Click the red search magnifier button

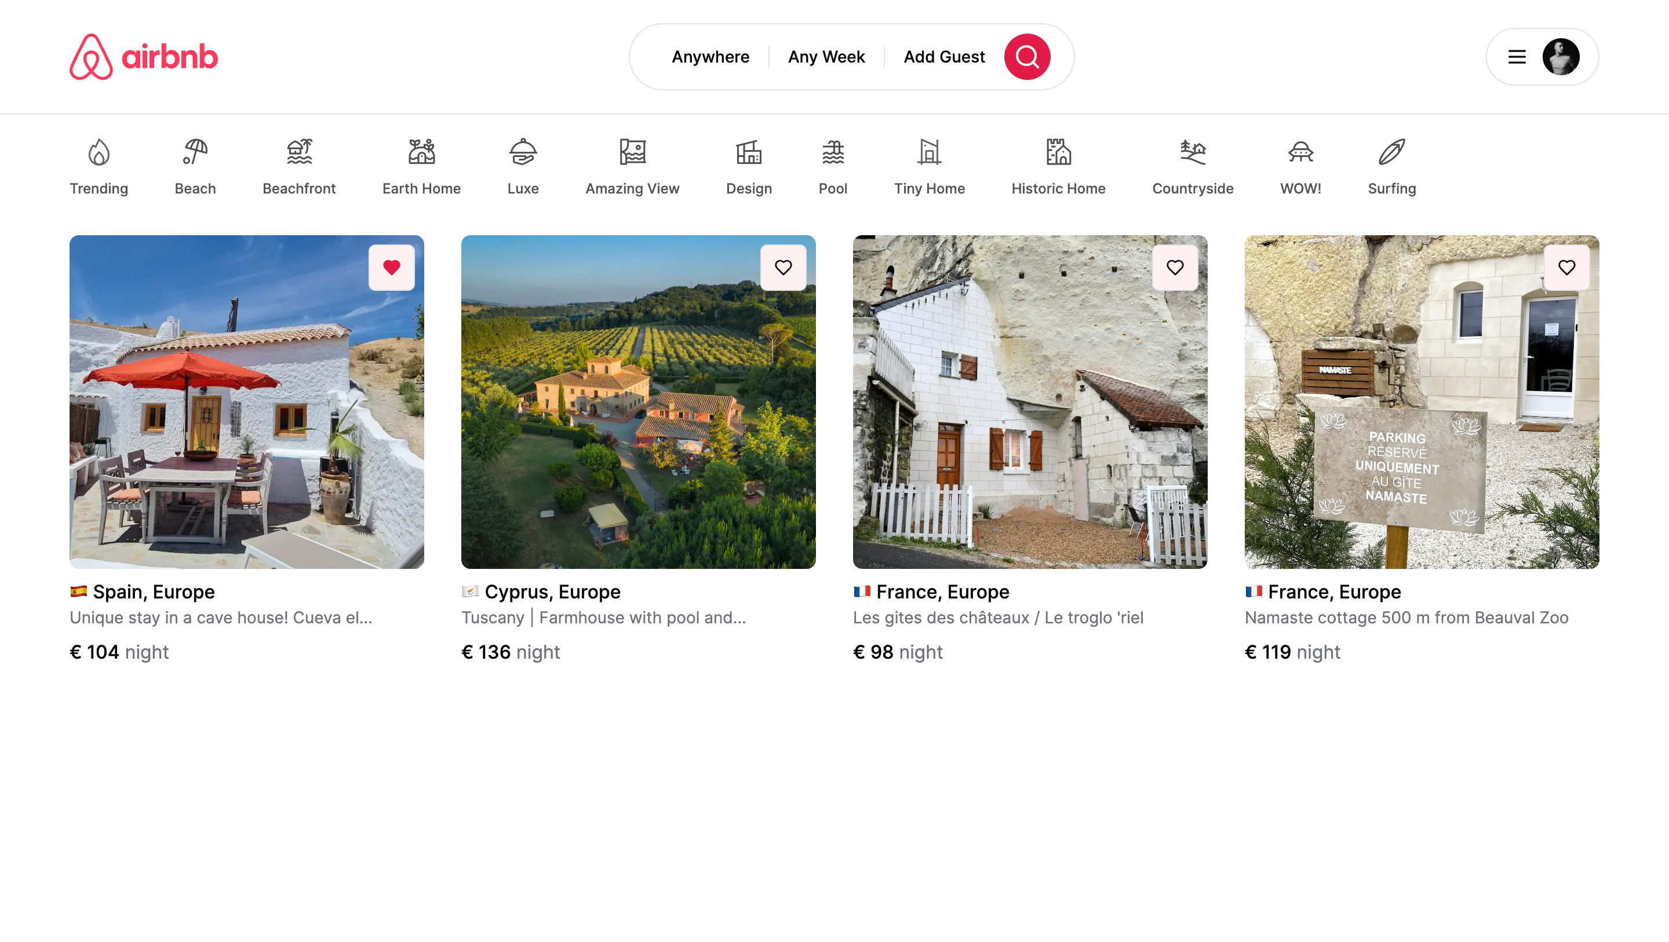pos(1026,57)
